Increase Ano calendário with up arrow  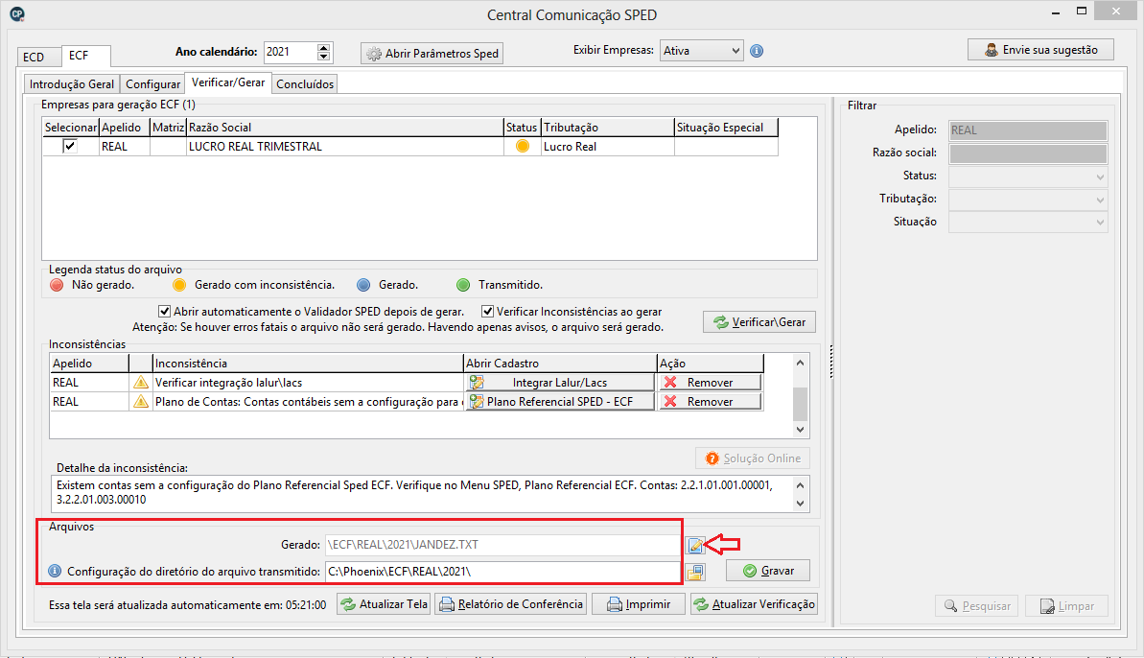323,48
